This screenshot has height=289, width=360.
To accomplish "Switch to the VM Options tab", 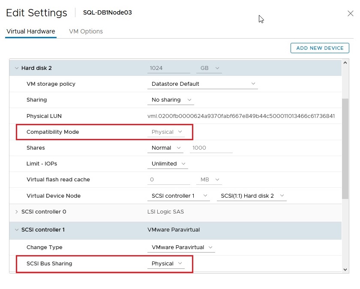I will pyautogui.click(x=86, y=31).
